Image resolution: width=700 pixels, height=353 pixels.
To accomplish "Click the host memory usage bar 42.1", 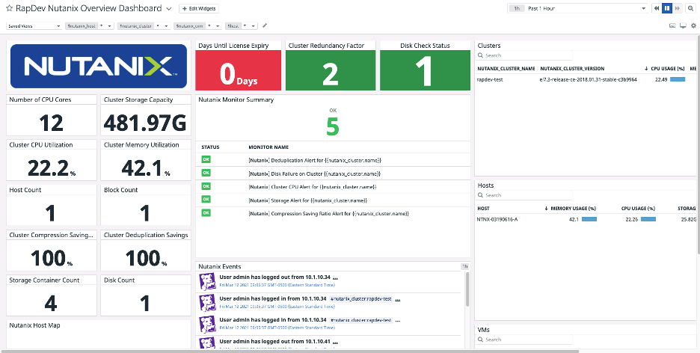I will click(589, 219).
